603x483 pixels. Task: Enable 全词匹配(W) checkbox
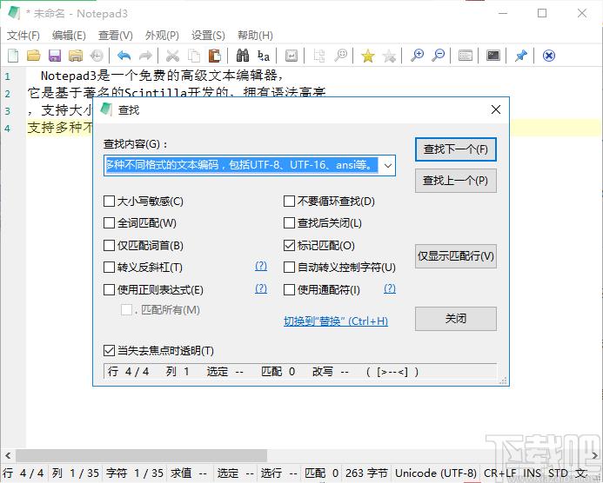click(110, 223)
